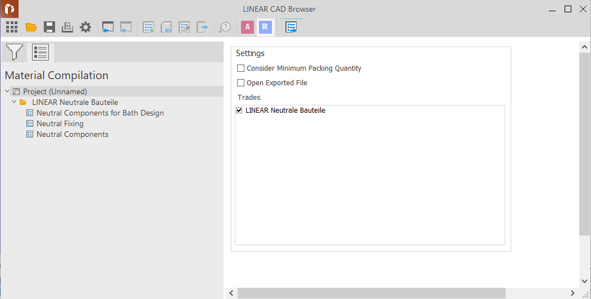
Task: Click the window export icon, blue right arrow
Action: 126,27
